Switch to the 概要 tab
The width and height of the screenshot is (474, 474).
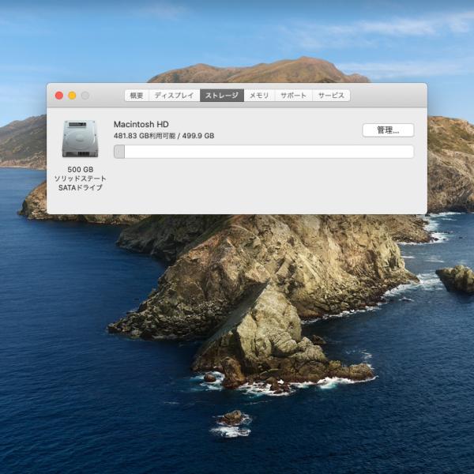137,96
